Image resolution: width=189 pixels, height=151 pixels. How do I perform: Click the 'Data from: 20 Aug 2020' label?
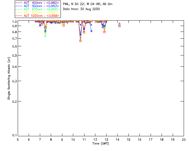tap(82, 9)
